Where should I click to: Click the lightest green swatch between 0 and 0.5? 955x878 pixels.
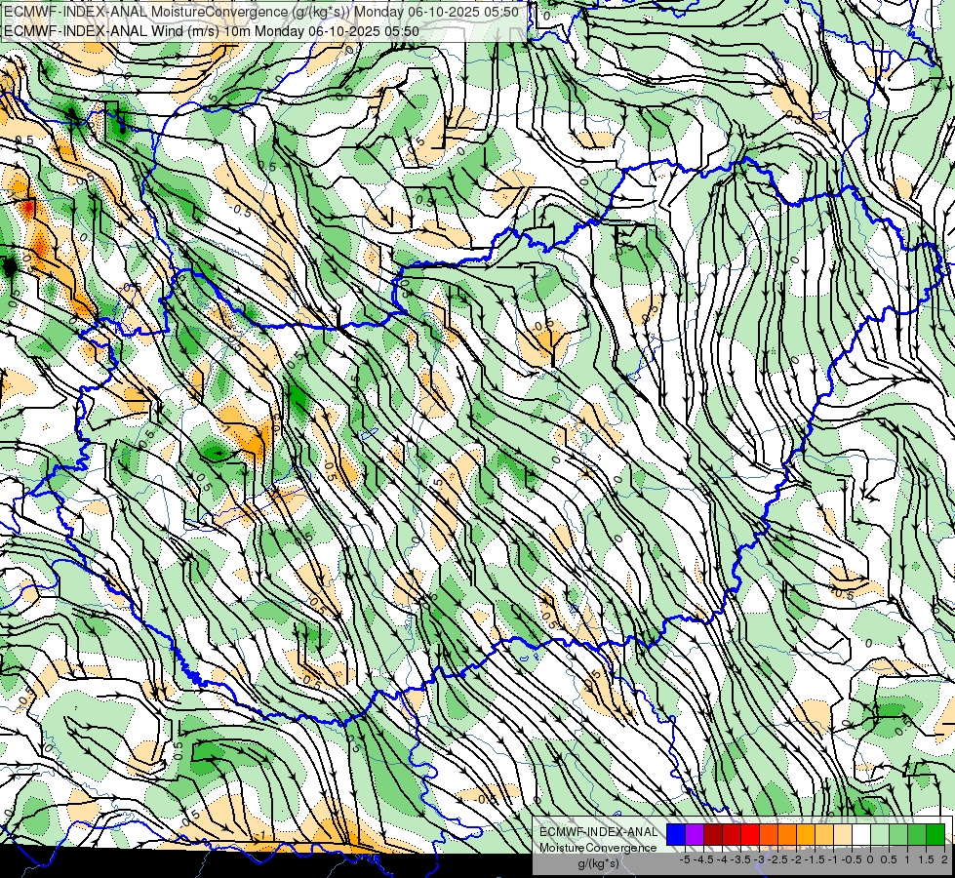(x=880, y=835)
